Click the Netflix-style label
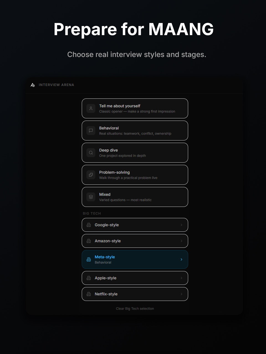The width and height of the screenshot is (266, 354). [106, 294]
